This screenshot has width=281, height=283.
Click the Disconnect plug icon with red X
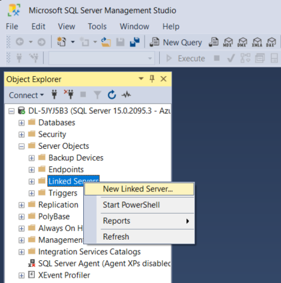click(x=69, y=95)
